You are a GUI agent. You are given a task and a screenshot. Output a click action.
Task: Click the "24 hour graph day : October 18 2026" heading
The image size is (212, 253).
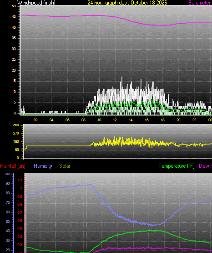[x=127, y=3]
